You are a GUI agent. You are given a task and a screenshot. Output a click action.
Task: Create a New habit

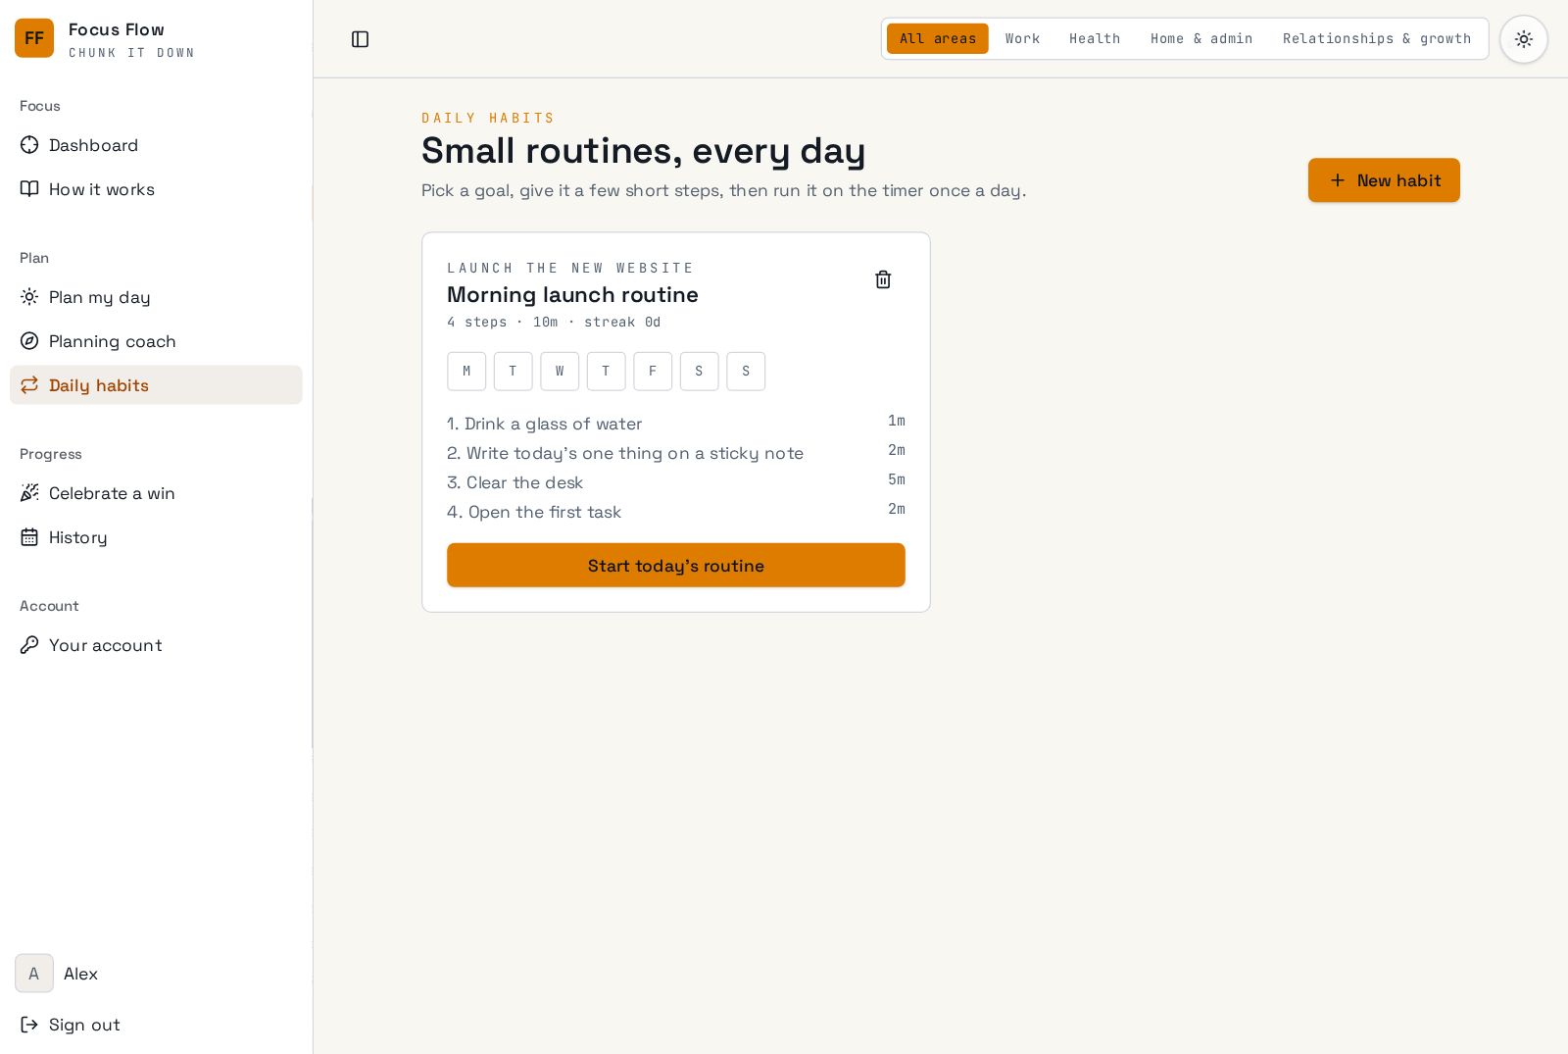pyautogui.click(x=1384, y=180)
